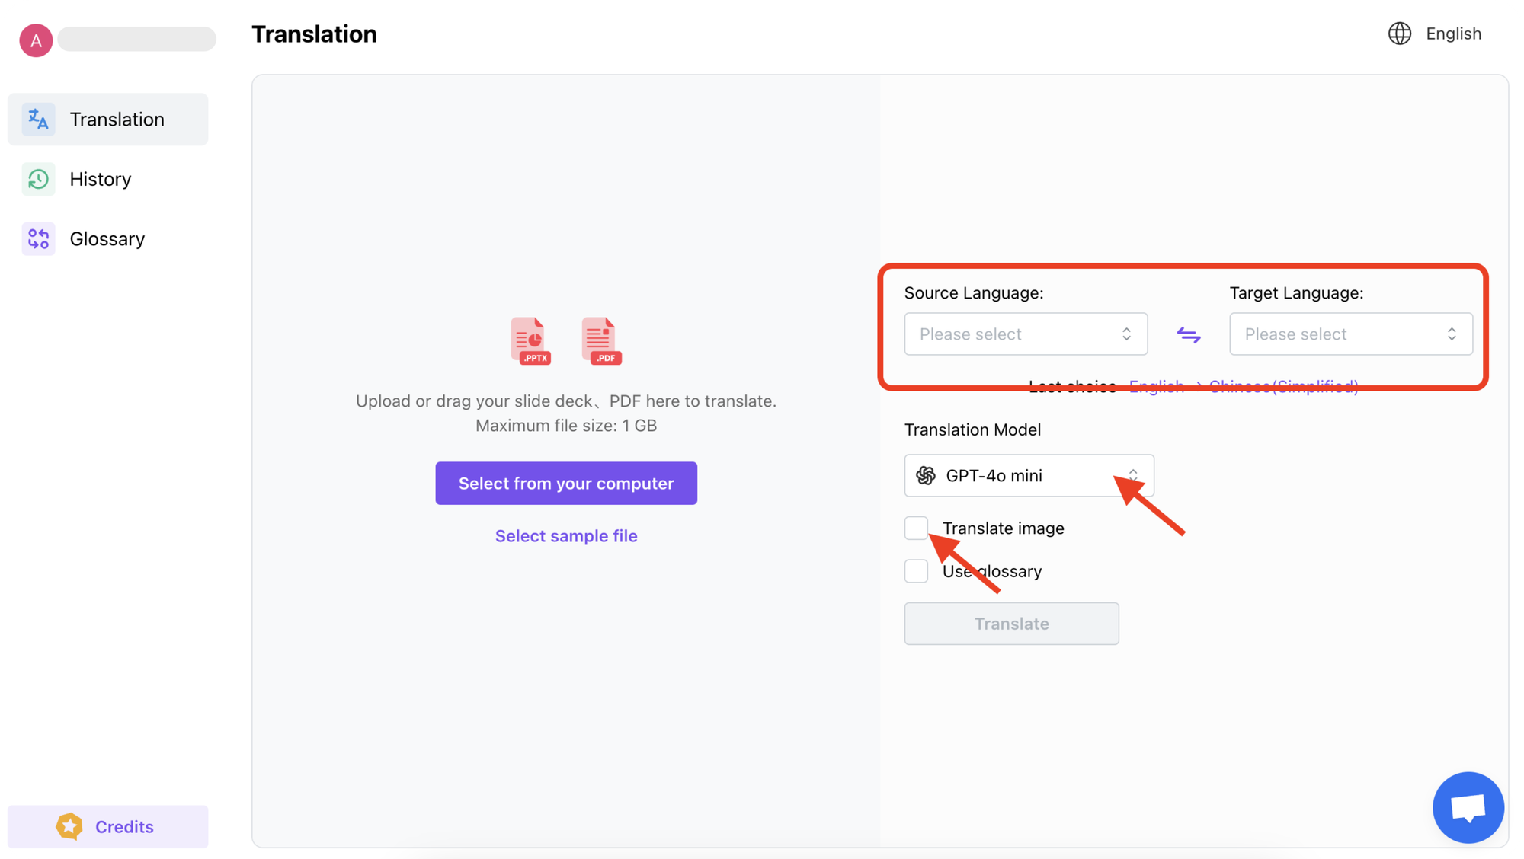Viewport: 1524px width, 859px height.
Task: Click the Credits star icon
Action: pos(69,826)
